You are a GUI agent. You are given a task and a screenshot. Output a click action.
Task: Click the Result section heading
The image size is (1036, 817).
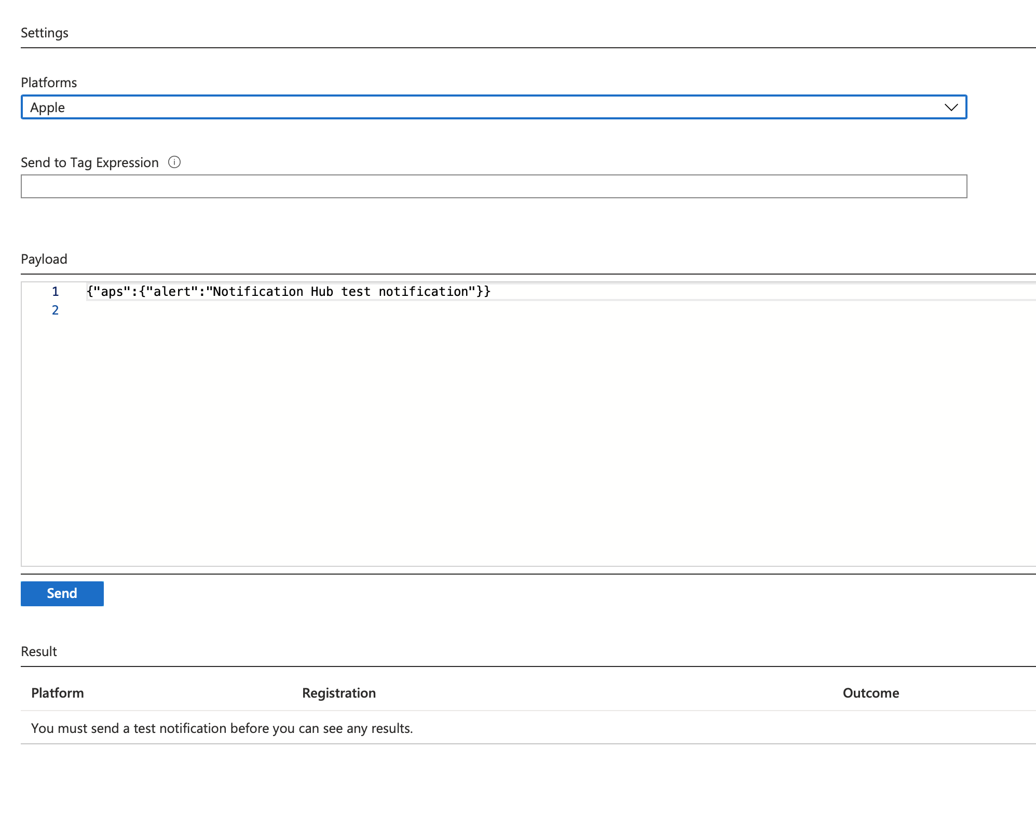[x=39, y=651]
